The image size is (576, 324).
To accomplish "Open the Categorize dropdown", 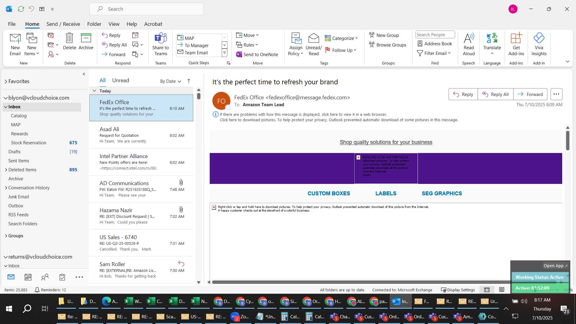I will pos(341,38).
